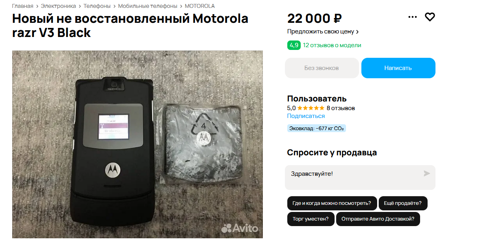Screen dimensions: 480x243
Task: Click the green 4,9 rating badge
Action: [294, 45]
